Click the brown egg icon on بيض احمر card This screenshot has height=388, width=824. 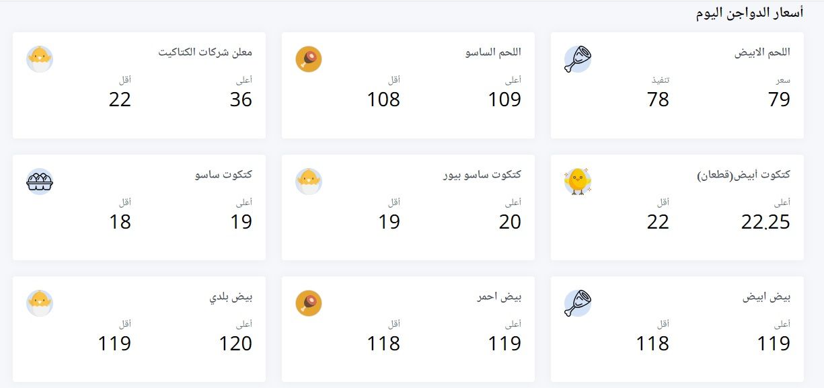tap(309, 303)
